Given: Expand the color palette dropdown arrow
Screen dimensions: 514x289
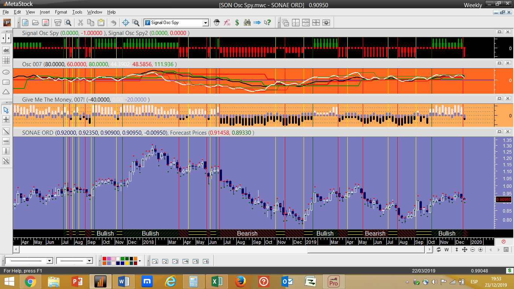Looking at the screenshot, I should coord(140,261).
